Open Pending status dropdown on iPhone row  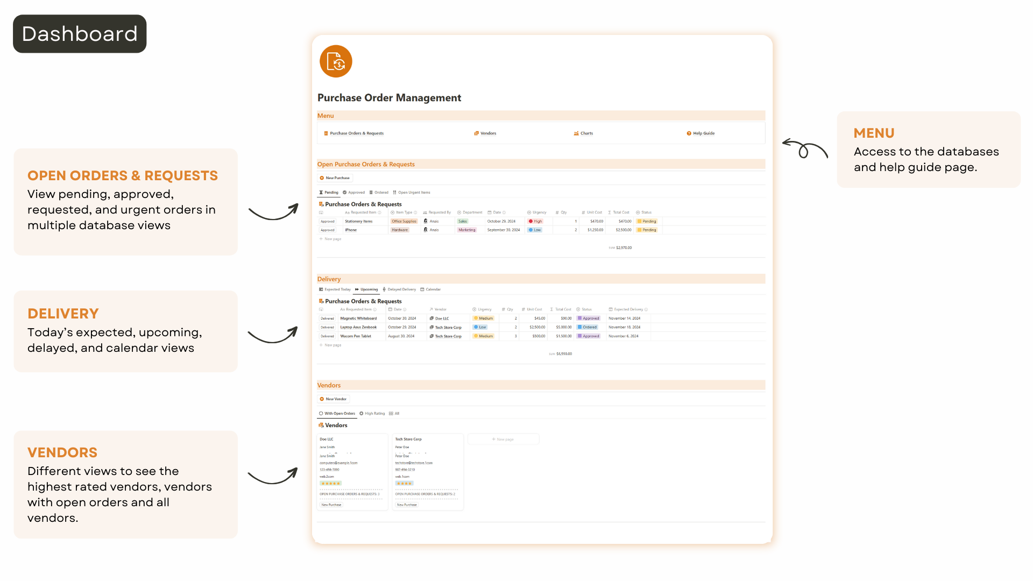(x=647, y=230)
